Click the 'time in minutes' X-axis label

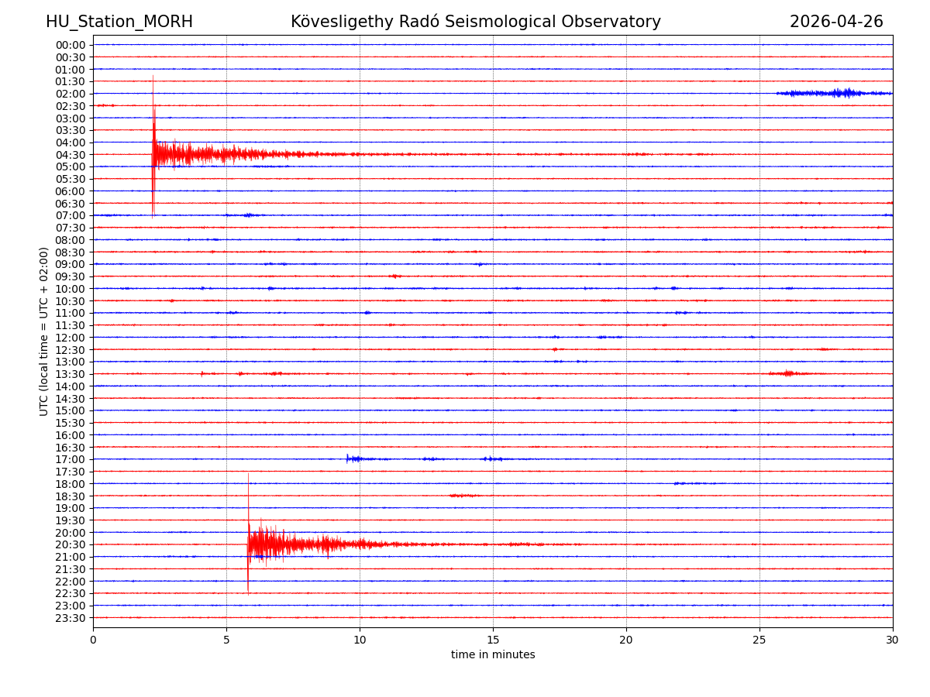click(493, 655)
